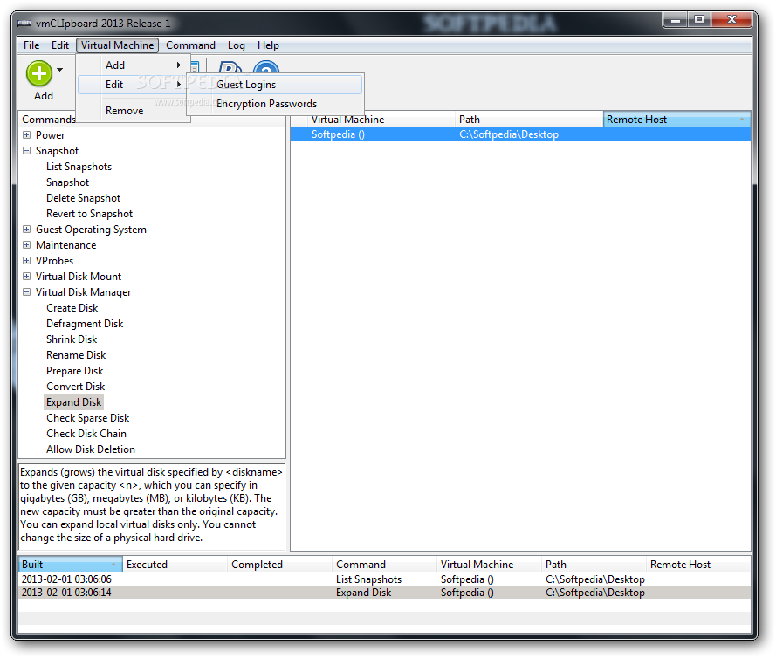Select Shrink Disk command
776x658 pixels.
pyautogui.click(x=72, y=339)
